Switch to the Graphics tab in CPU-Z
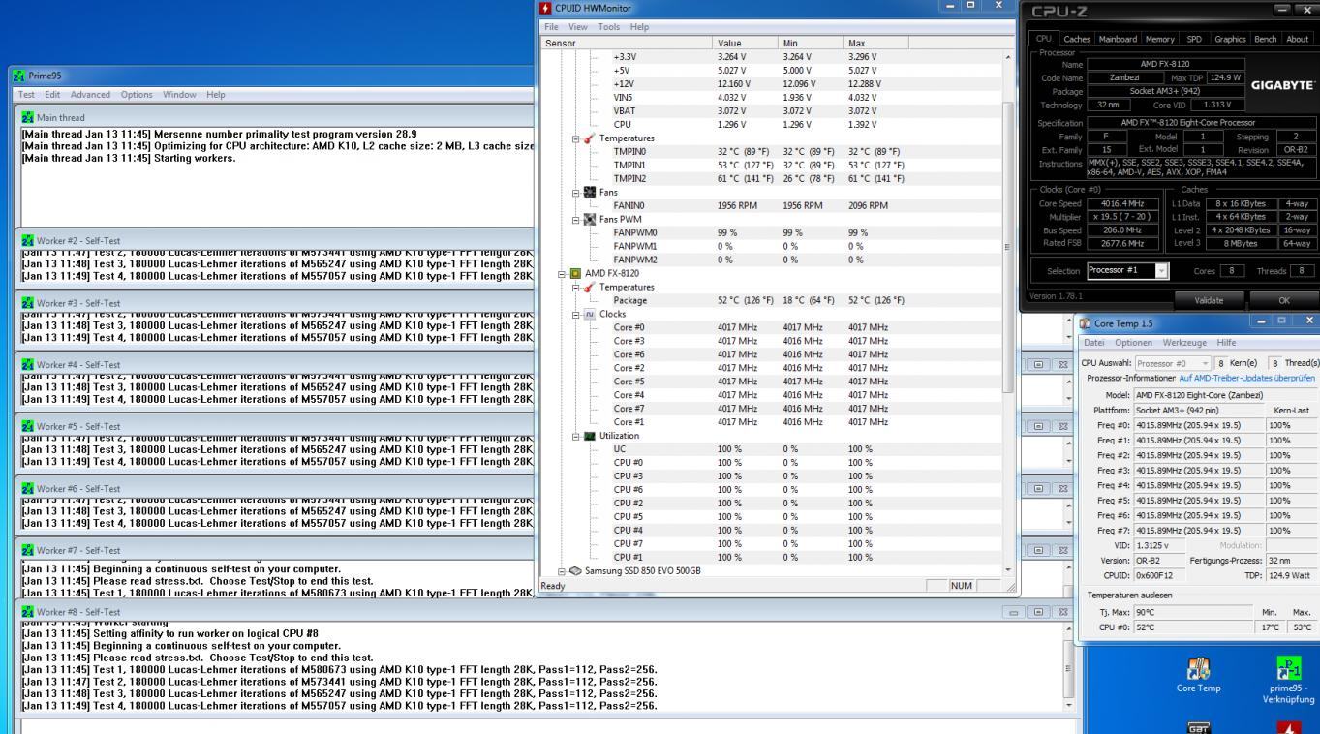The height and width of the screenshot is (734, 1320). [1229, 39]
